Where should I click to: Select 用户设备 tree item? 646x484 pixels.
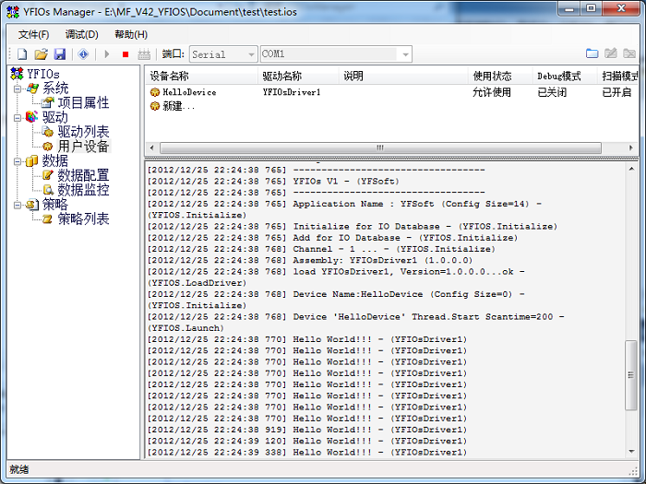84,146
